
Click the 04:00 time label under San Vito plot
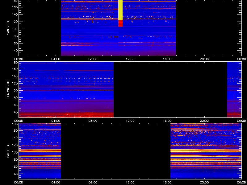[56, 59]
